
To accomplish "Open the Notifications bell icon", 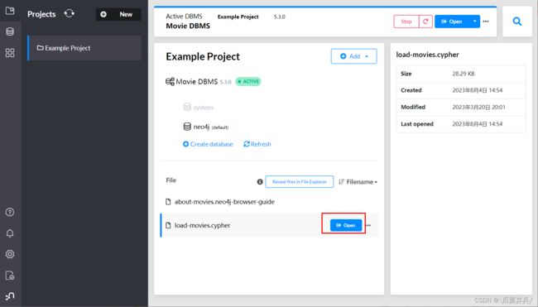I will (x=10, y=233).
